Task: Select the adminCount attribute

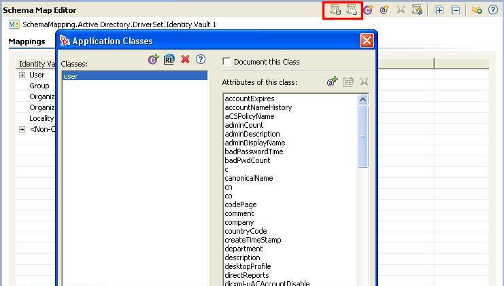Action: (244, 125)
